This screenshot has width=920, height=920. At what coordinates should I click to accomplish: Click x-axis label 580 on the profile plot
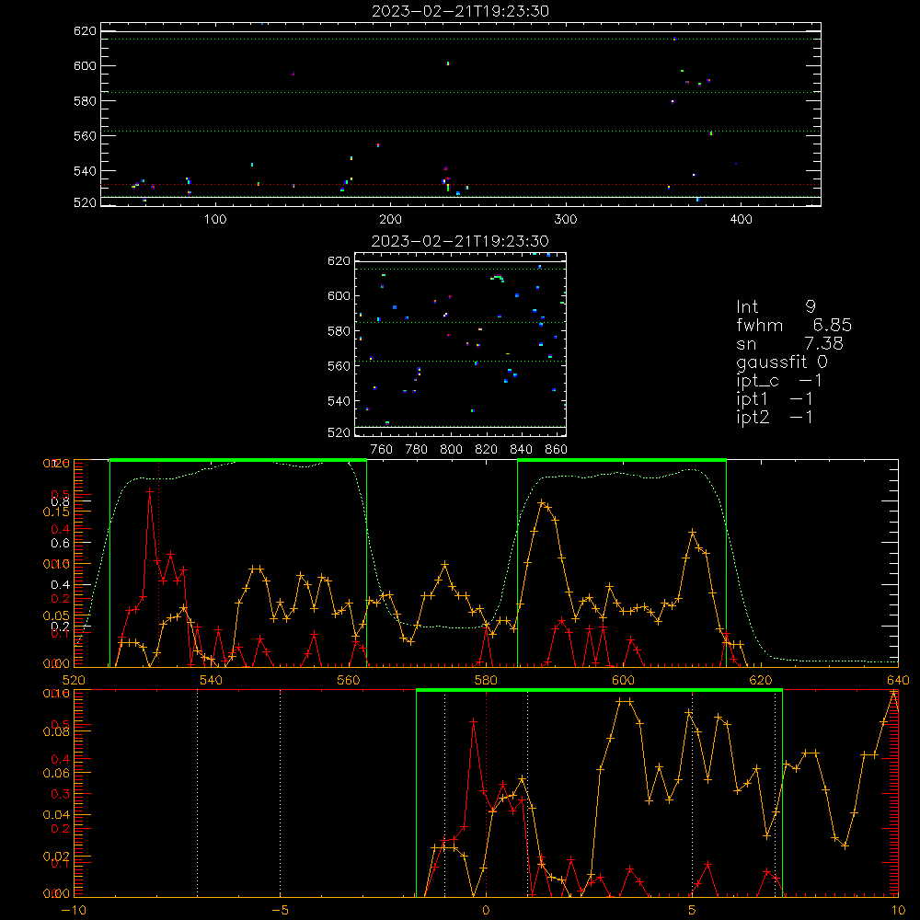pyautogui.click(x=486, y=680)
